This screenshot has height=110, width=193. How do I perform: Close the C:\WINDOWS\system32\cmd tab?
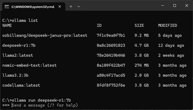tap(60, 7)
